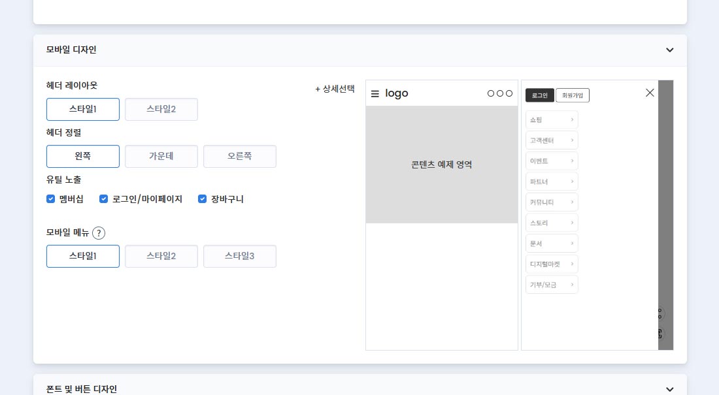Select 헤더 레이아웃 스타일1 option
Image resolution: width=719 pixels, height=395 pixels.
coord(83,109)
